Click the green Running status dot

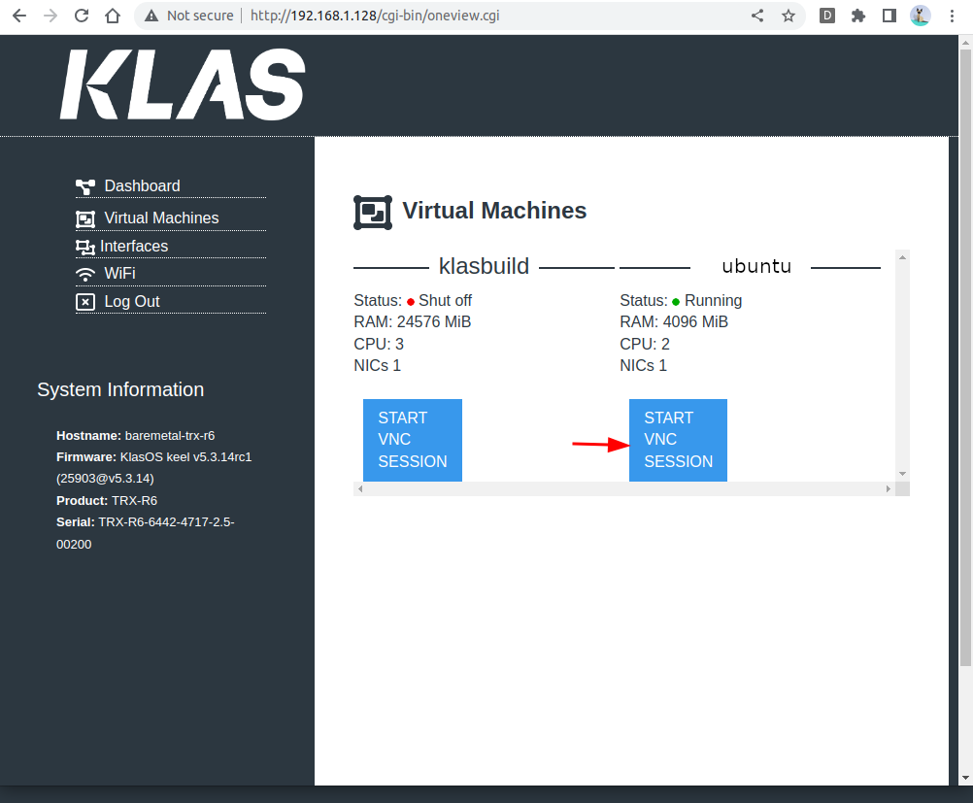(676, 302)
